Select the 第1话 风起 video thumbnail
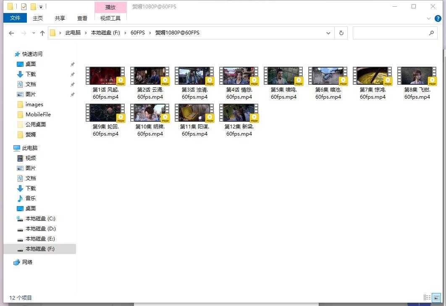 click(105, 76)
